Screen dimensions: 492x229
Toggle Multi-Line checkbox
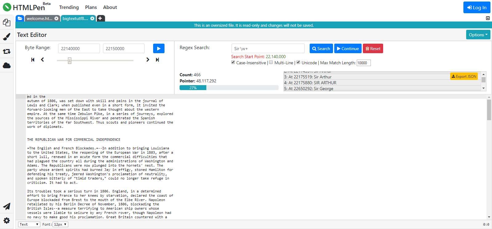(271, 62)
